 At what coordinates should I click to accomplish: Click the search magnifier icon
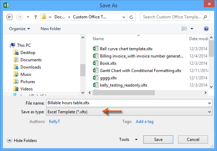tap(205, 17)
